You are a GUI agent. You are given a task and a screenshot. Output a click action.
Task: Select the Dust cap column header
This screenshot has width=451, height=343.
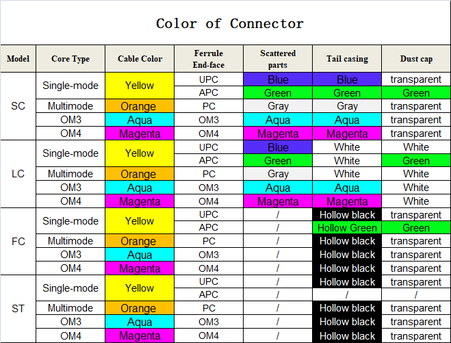click(416, 59)
